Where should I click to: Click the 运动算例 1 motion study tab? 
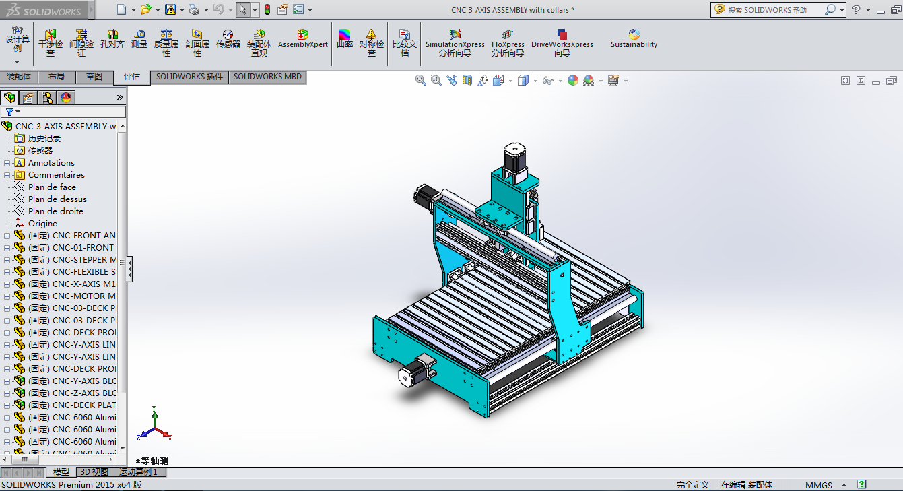(138, 472)
